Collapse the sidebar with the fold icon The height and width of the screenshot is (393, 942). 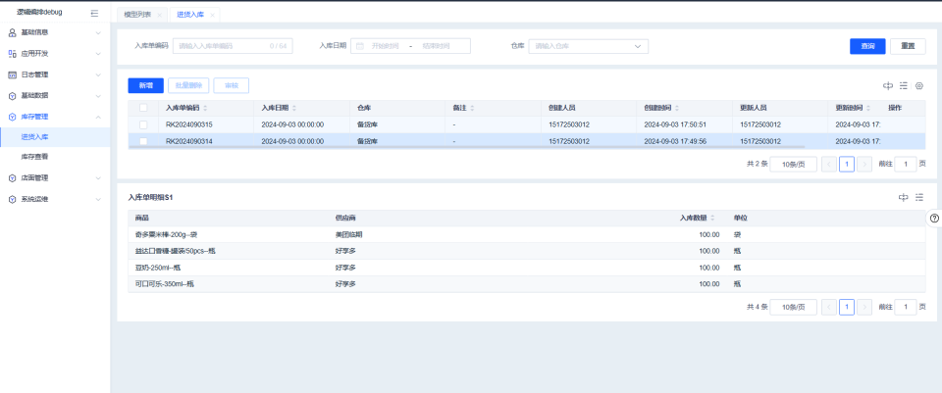[94, 13]
